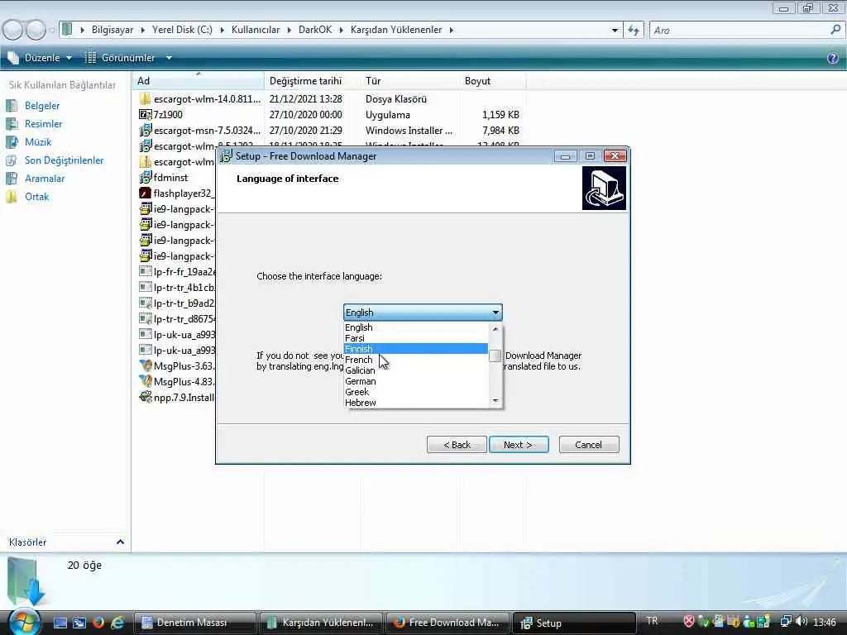Switch to Denetim Masası taskbar button
The image size is (847, 635).
[194, 623]
